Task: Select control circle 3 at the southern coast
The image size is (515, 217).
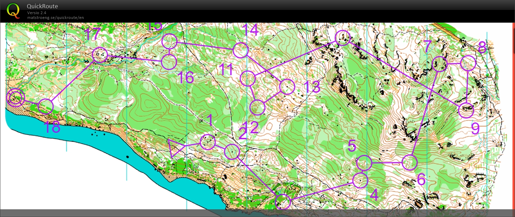Action: [x=283, y=201]
